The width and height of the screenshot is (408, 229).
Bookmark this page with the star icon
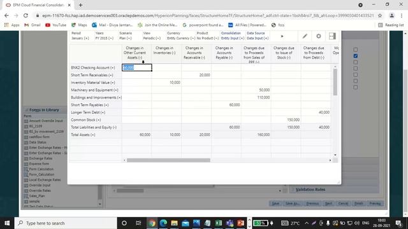click(x=380, y=15)
